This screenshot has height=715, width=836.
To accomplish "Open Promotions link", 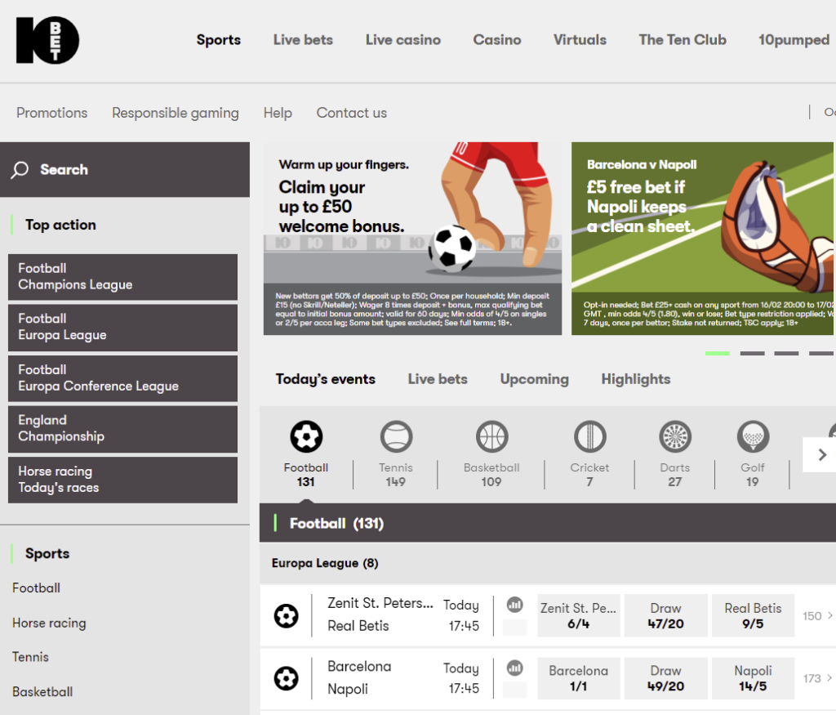I will pyautogui.click(x=51, y=113).
